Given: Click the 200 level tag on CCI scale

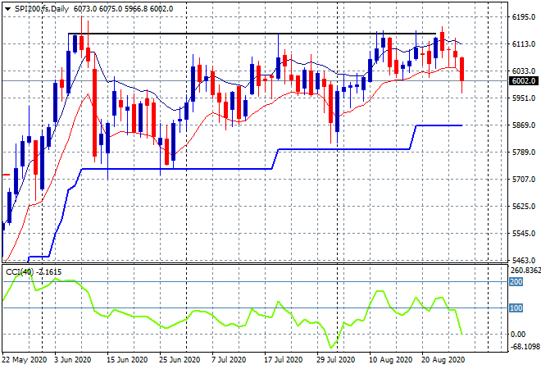Looking at the screenshot, I should (x=516, y=282).
